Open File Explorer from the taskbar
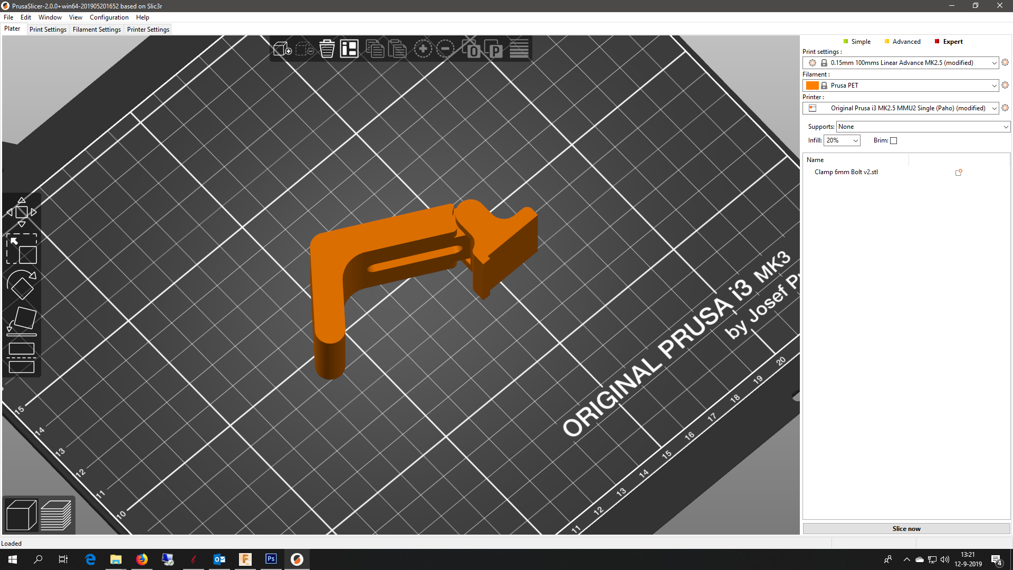 click(116, 559)
